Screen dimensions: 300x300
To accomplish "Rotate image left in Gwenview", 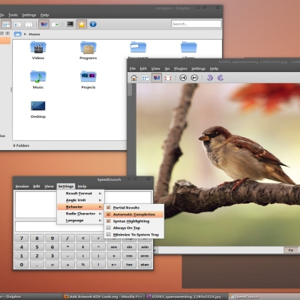I will pyautogui.click(x=210, y=78).
